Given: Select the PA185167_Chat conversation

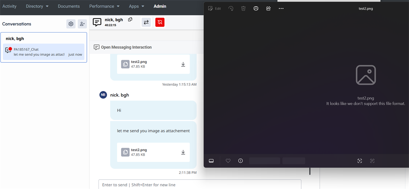Looking at the screenshot, I should pyautogui.click(x=44, y=52).
